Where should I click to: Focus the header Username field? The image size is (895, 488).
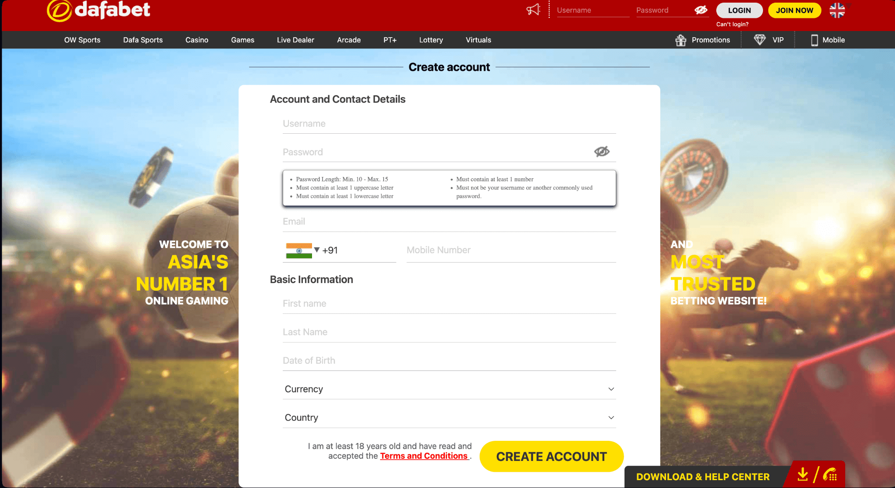[593, 10]
